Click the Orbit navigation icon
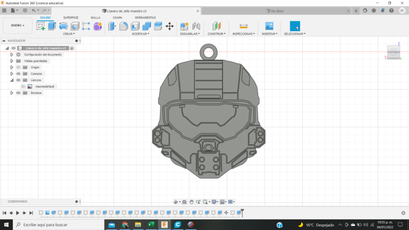 coord(175,202)
